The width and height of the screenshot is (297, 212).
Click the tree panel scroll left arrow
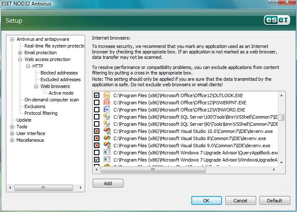click(10, 188)
